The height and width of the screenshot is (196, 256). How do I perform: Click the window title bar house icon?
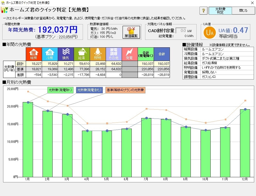coord(3,3)
